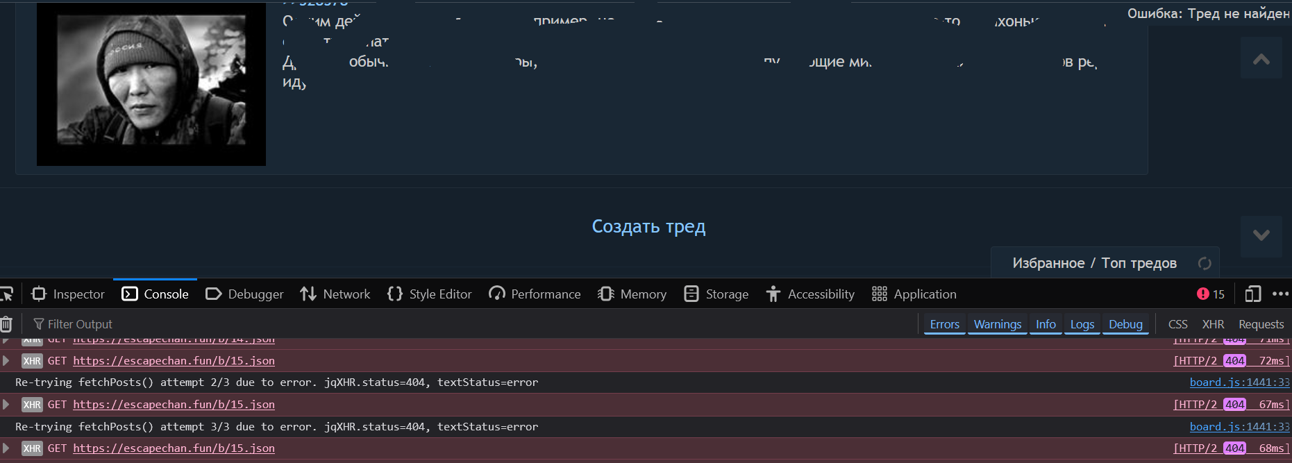Expand the first 15.json XHR request

click(x=6, y=361)
